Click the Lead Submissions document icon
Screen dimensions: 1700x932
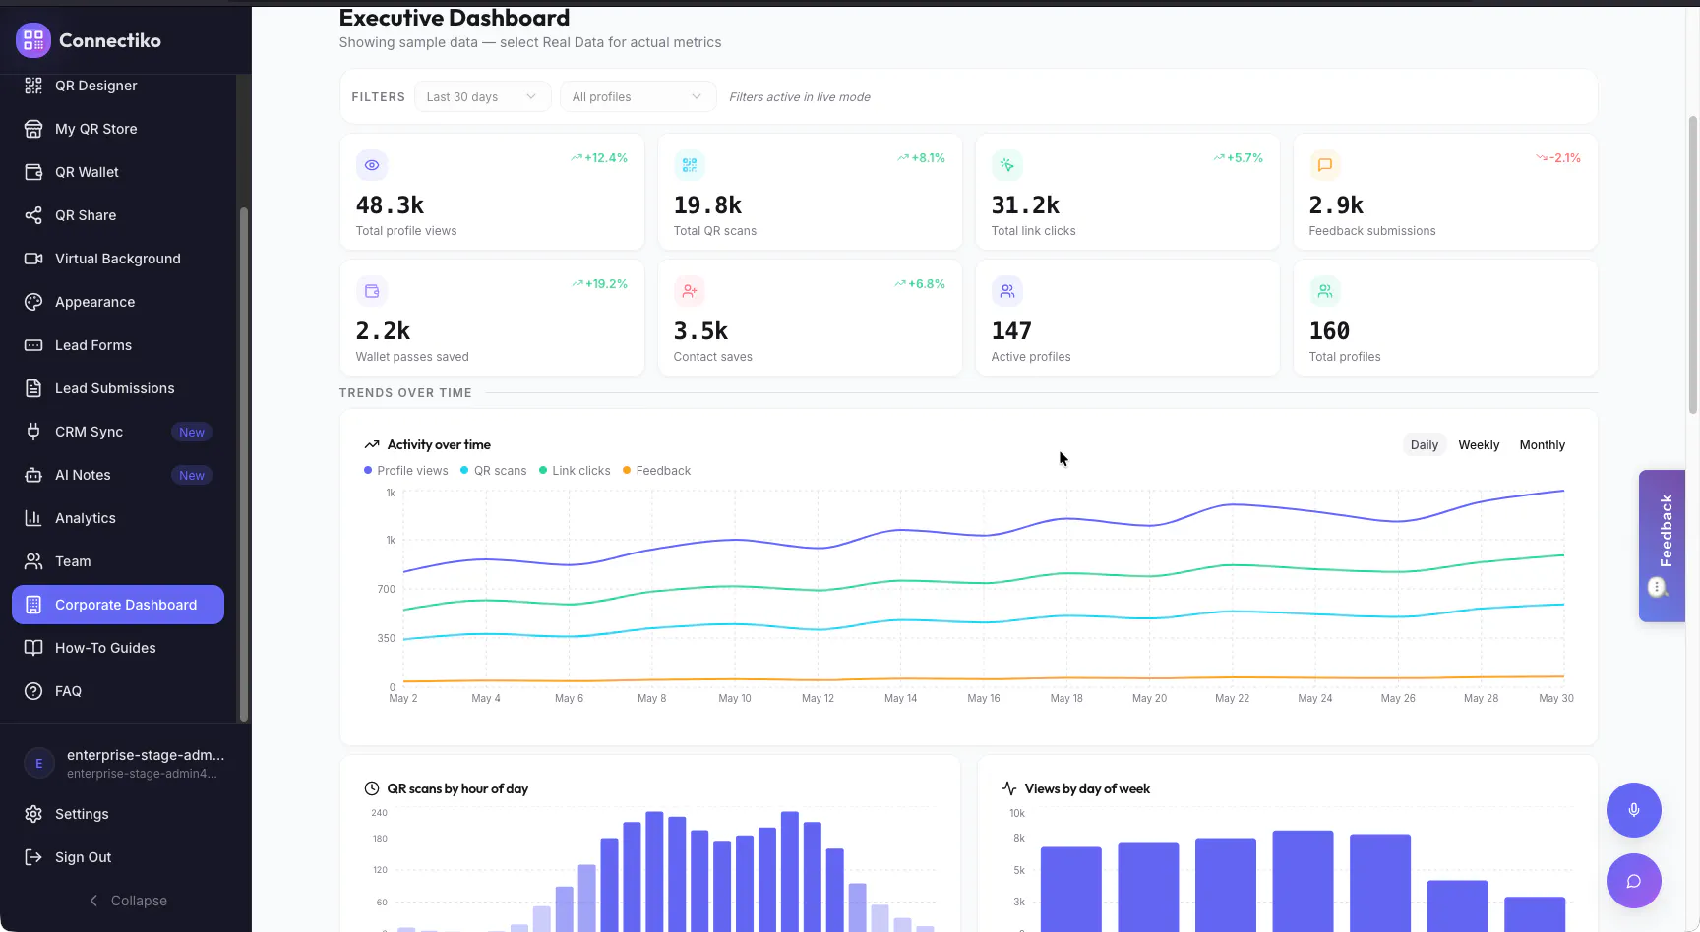point(33,388)
